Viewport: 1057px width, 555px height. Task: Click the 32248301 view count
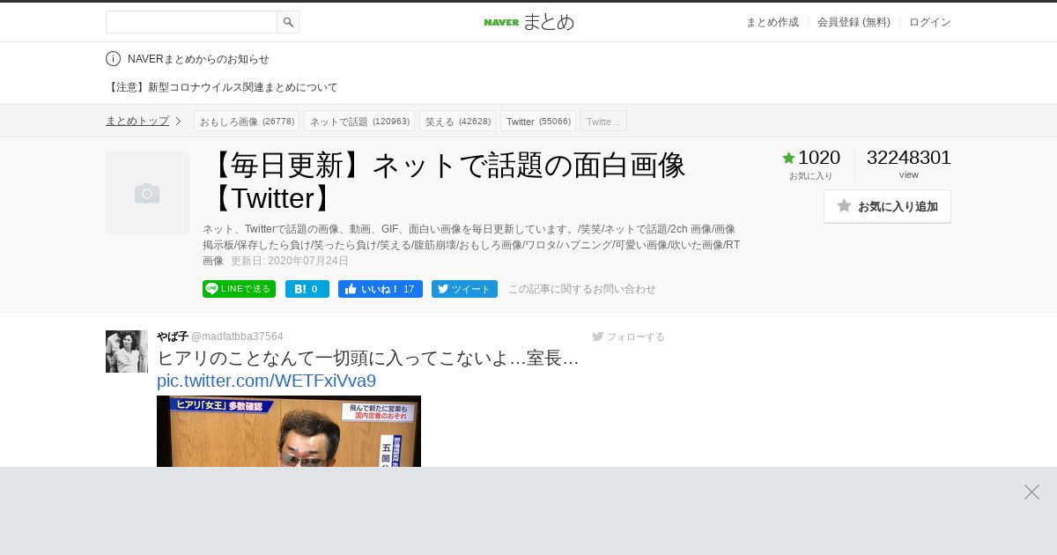point(909,158)
